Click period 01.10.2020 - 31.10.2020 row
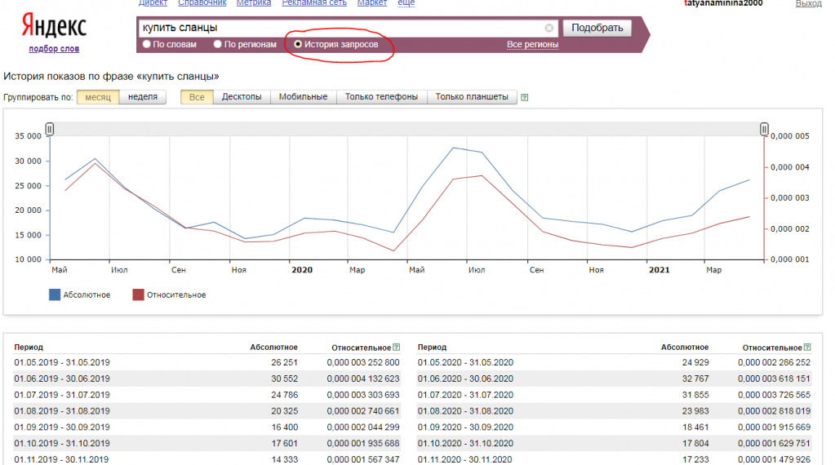 [x=615, y=443]
